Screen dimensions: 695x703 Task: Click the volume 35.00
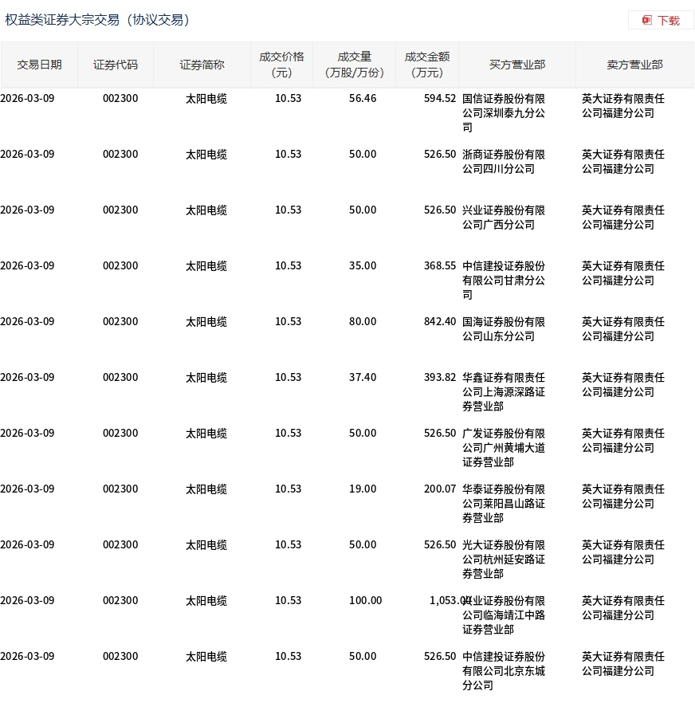coord(363,266)
